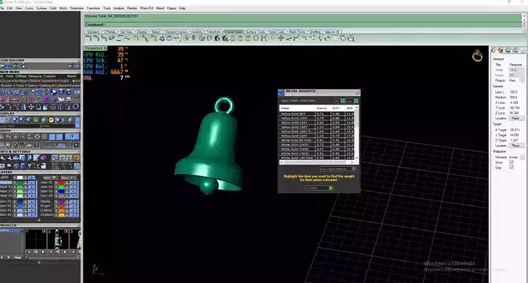Open the Cutters tab in Main Menu panel
This screenshot has height=283, width=528.
61,86
